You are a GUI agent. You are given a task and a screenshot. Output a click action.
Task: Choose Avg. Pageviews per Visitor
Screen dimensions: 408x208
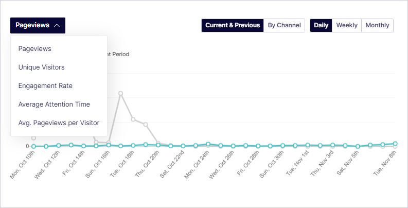coord(59,123)
